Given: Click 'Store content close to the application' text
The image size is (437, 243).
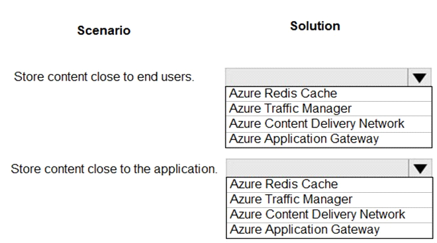Looking at the screenshot, I should [114, 169].
